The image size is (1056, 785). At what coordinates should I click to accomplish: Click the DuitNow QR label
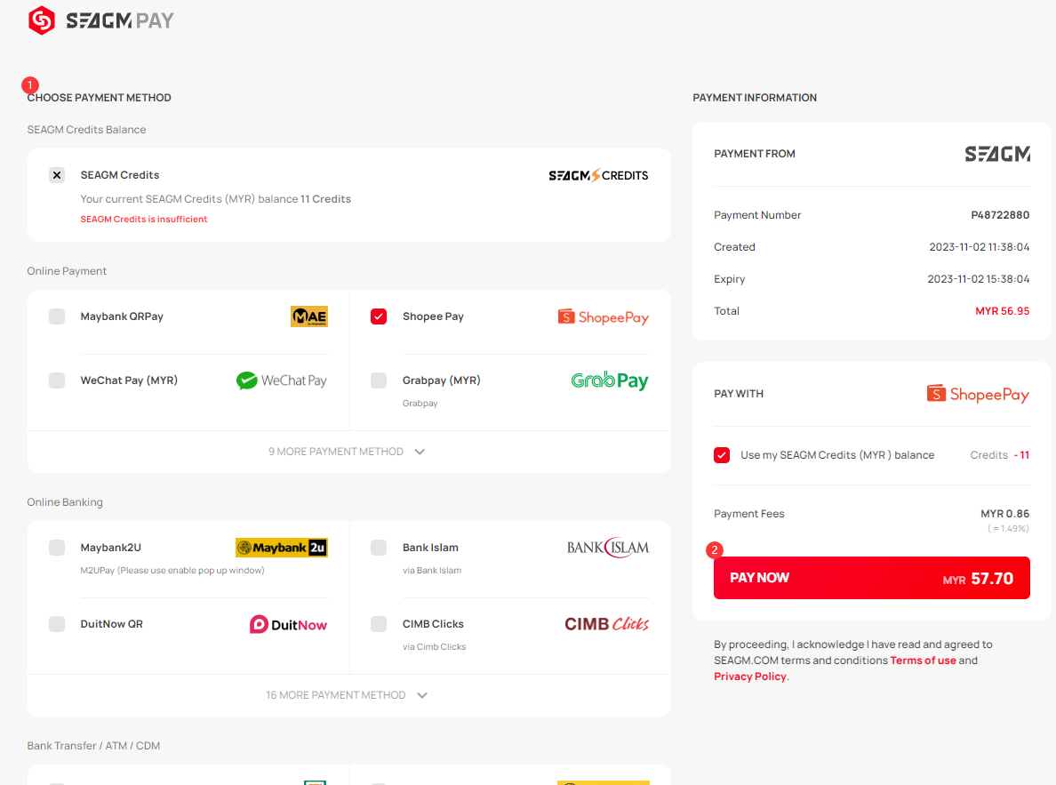point(112,624)
